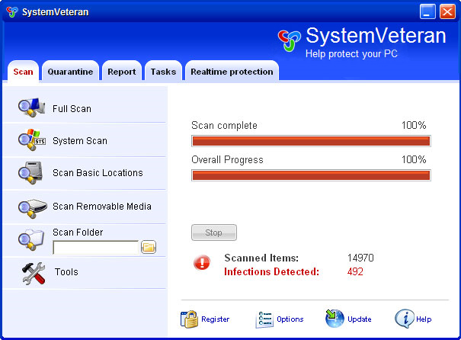461x340 pixels.
Task: Click the red infection warning icon
Action: (x=202, y=263)
